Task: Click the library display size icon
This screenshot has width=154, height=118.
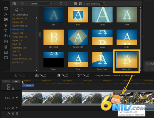Action: coord(81,4)
